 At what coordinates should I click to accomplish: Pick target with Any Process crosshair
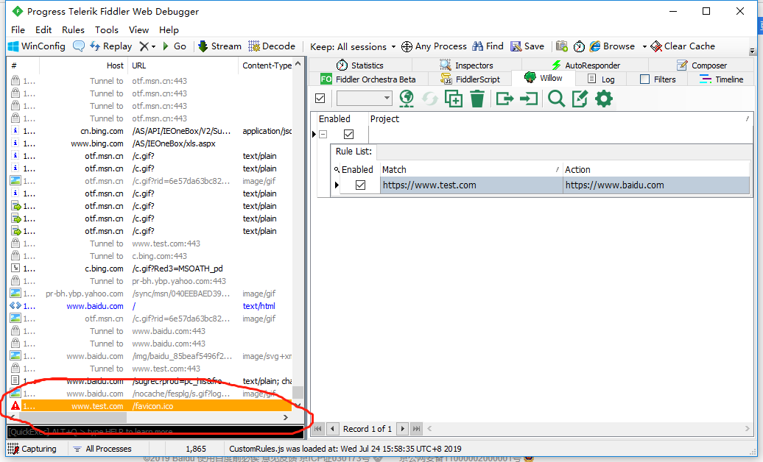coord(434,46)
